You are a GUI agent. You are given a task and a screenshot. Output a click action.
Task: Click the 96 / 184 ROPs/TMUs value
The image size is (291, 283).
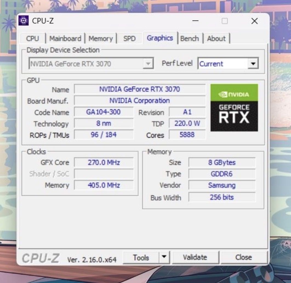tap(104, 135)
